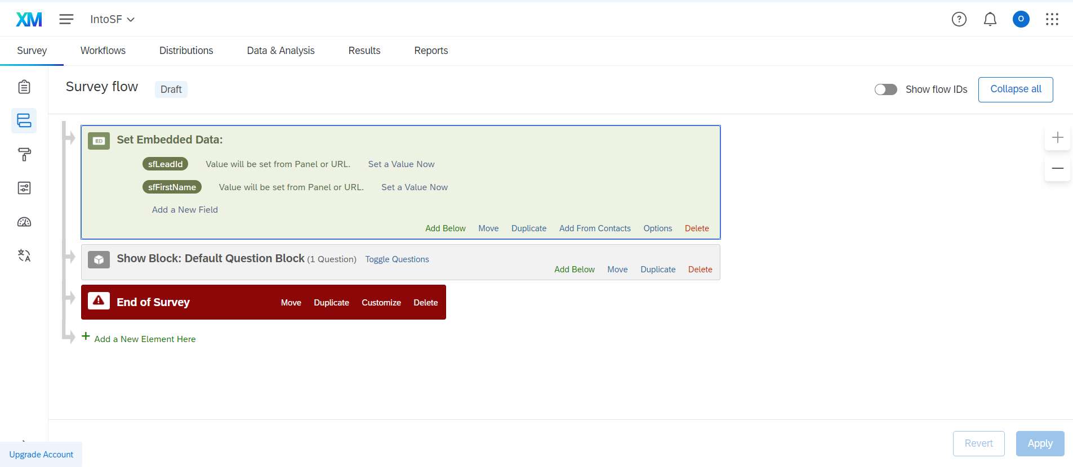Open the Translations sidebar icon
1073x467 pixels.
[x=24, y=255]
